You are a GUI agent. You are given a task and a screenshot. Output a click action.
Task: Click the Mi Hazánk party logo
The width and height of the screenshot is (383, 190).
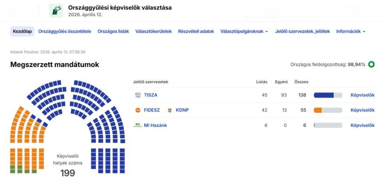coord(138,125)
